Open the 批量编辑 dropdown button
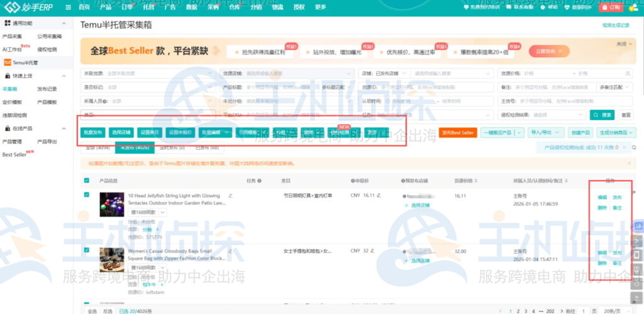Screen dimensions: 644x314 215,132
